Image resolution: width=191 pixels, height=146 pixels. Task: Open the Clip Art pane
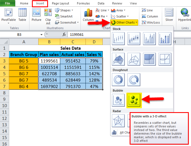pyautogui.click(x=48, y=16)
